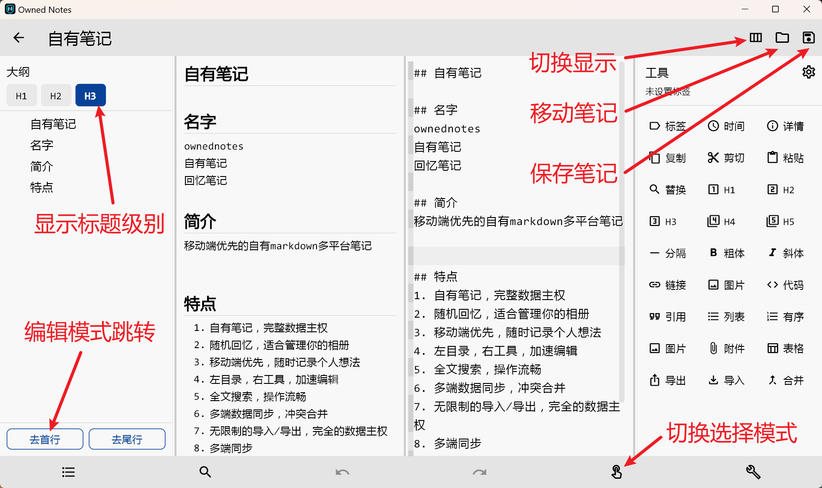The width and height of the screenshot is (822, 488).
Task: Insert time with 时间 tool
Action: point(726,126)
